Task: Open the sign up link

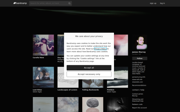Action: (x=153, y=3)
